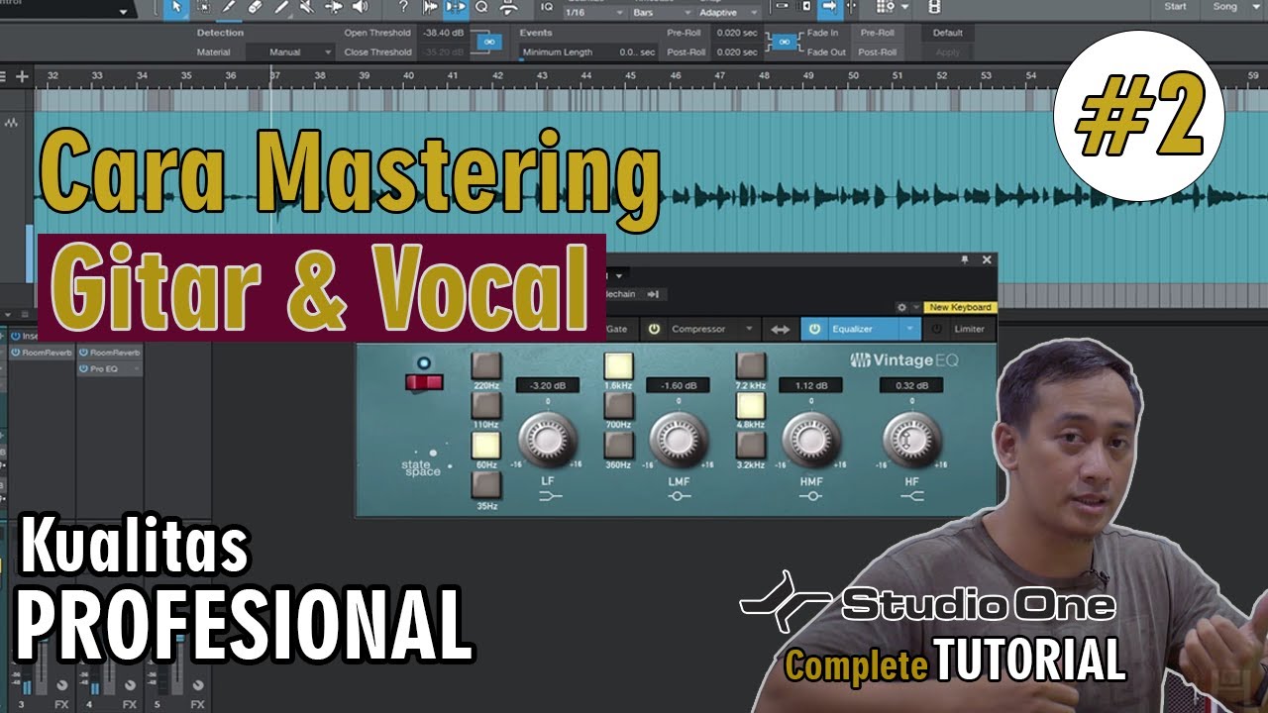Open the Bars timebase dropdown
Image resolution: width=1268 pixels, height=713 pixels.
[662, 13]
